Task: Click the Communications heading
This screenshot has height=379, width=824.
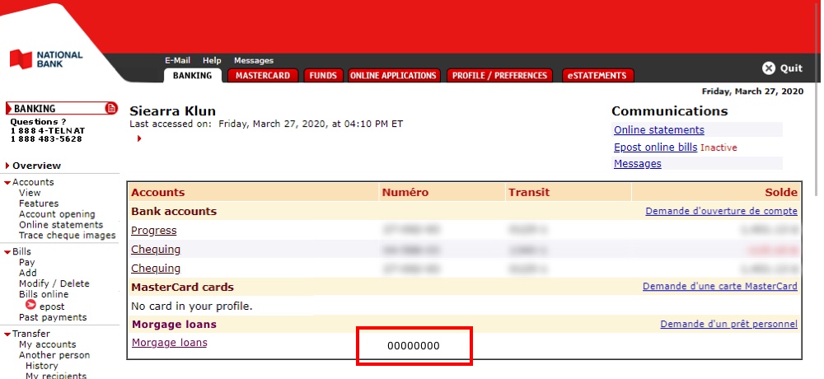Action: click(x=669, y=111)
